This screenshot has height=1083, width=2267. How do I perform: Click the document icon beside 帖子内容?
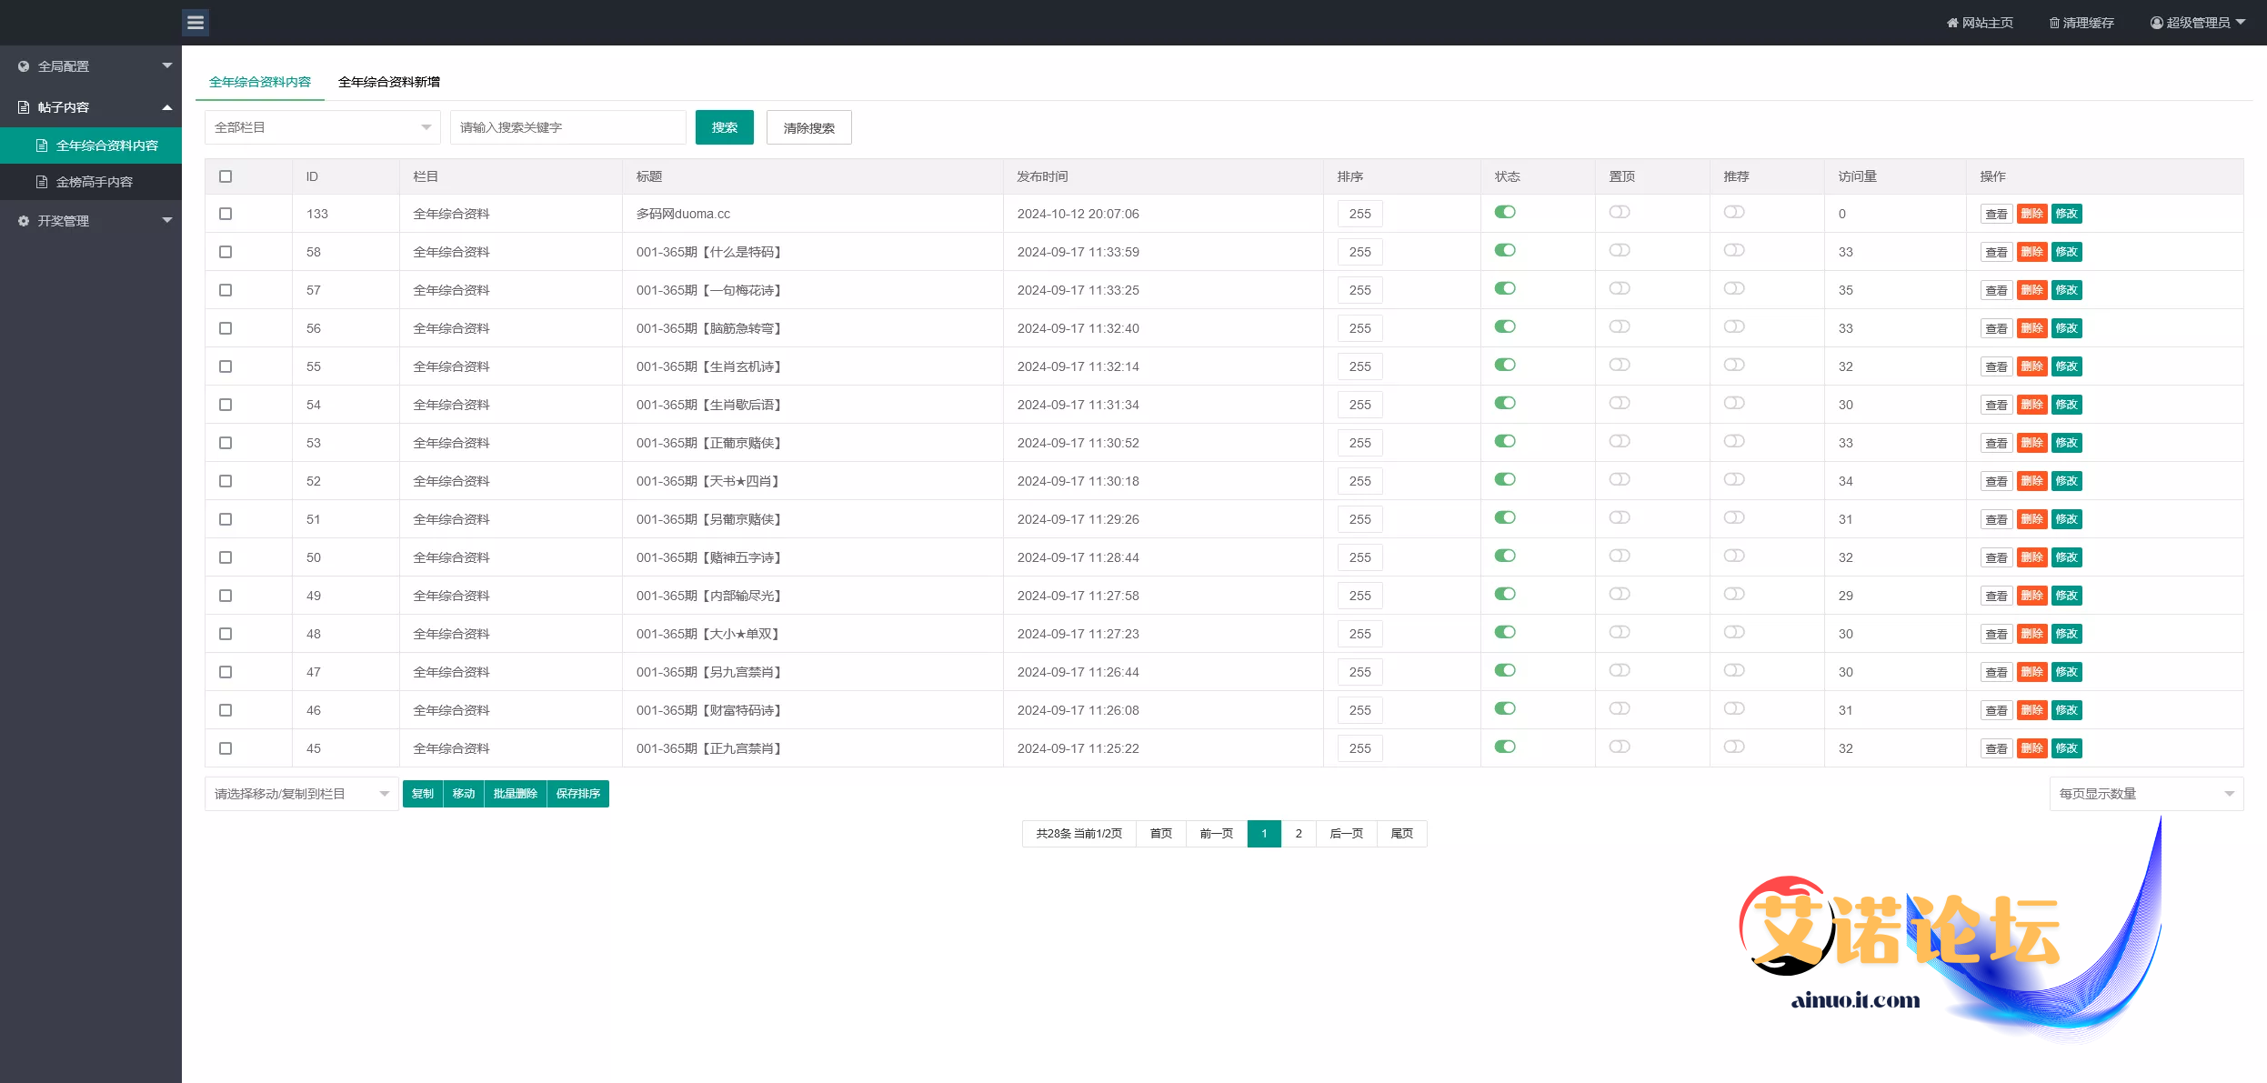(24, 107)
